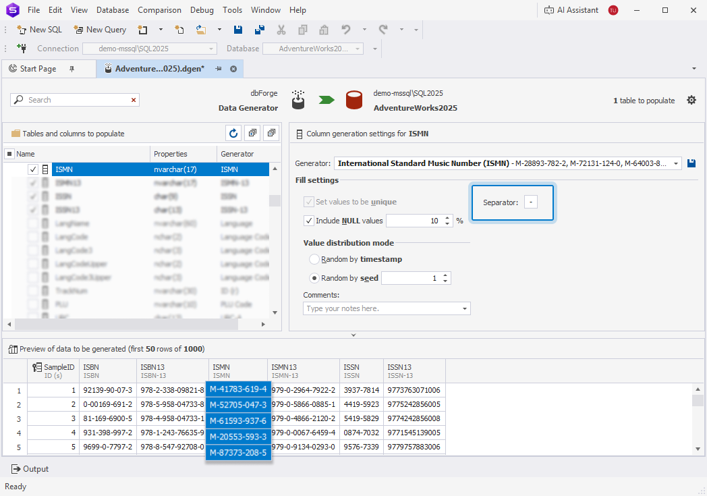Viewport: 707px width, 496px height.
Task: Open the AI Assistant
Action: pyautogui.click(x=571, y=10)
